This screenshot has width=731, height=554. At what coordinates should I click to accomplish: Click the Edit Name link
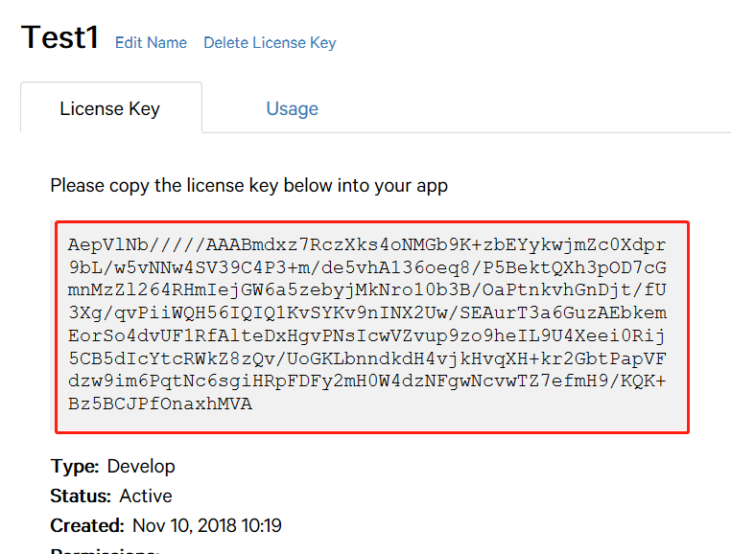pos(151,43)
